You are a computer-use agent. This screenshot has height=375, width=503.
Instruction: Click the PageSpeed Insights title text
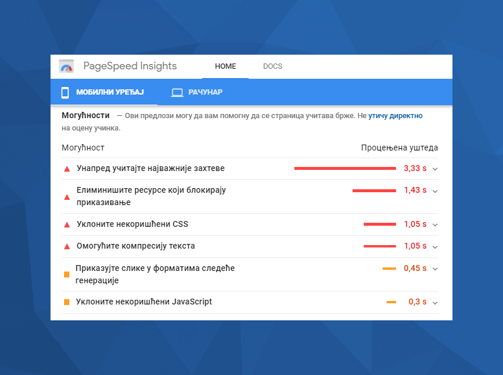point(130,66)
